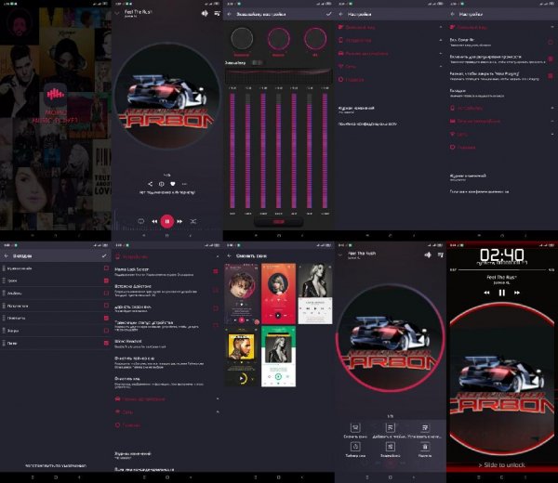This screenshot has width=558, height=483.
Task: Open the equalizer sound icon above the share-icon player
Action: 205,13
